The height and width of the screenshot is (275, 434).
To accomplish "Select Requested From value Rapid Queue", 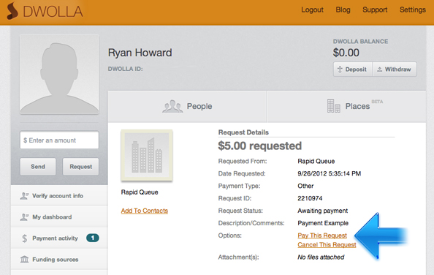I will point(316,161).
